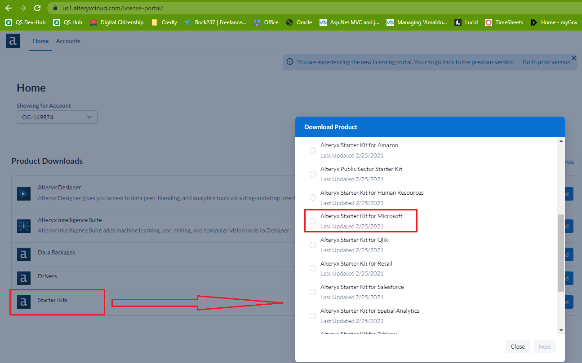Close the Download Product dialog
582x363 pixels.
517,346
